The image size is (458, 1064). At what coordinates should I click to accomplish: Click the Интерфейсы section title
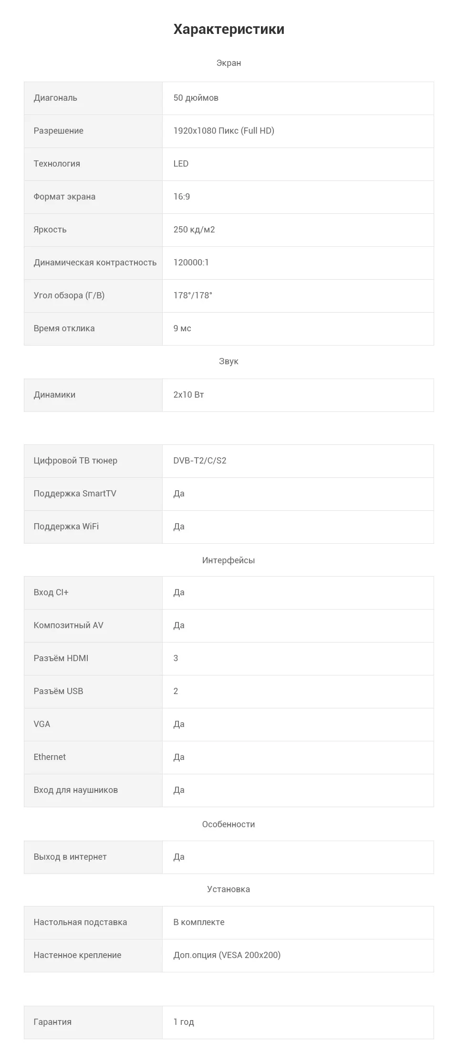click(x=229, y=560)
